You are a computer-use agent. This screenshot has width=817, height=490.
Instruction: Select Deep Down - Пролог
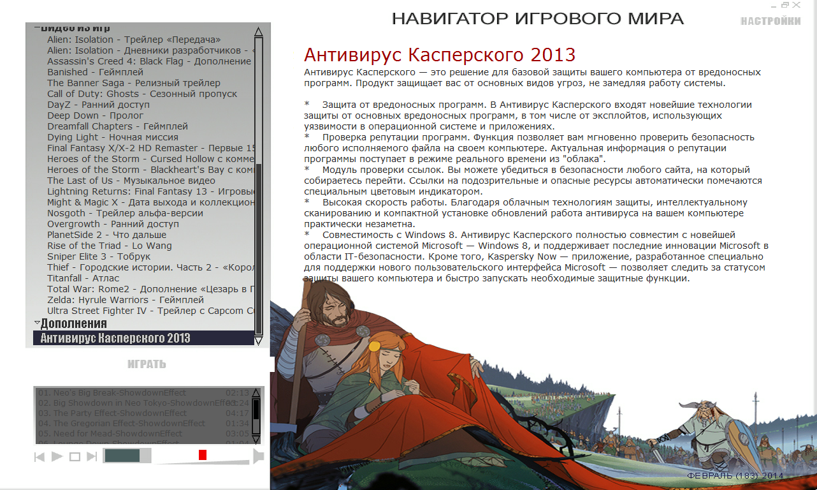(94, 115)
